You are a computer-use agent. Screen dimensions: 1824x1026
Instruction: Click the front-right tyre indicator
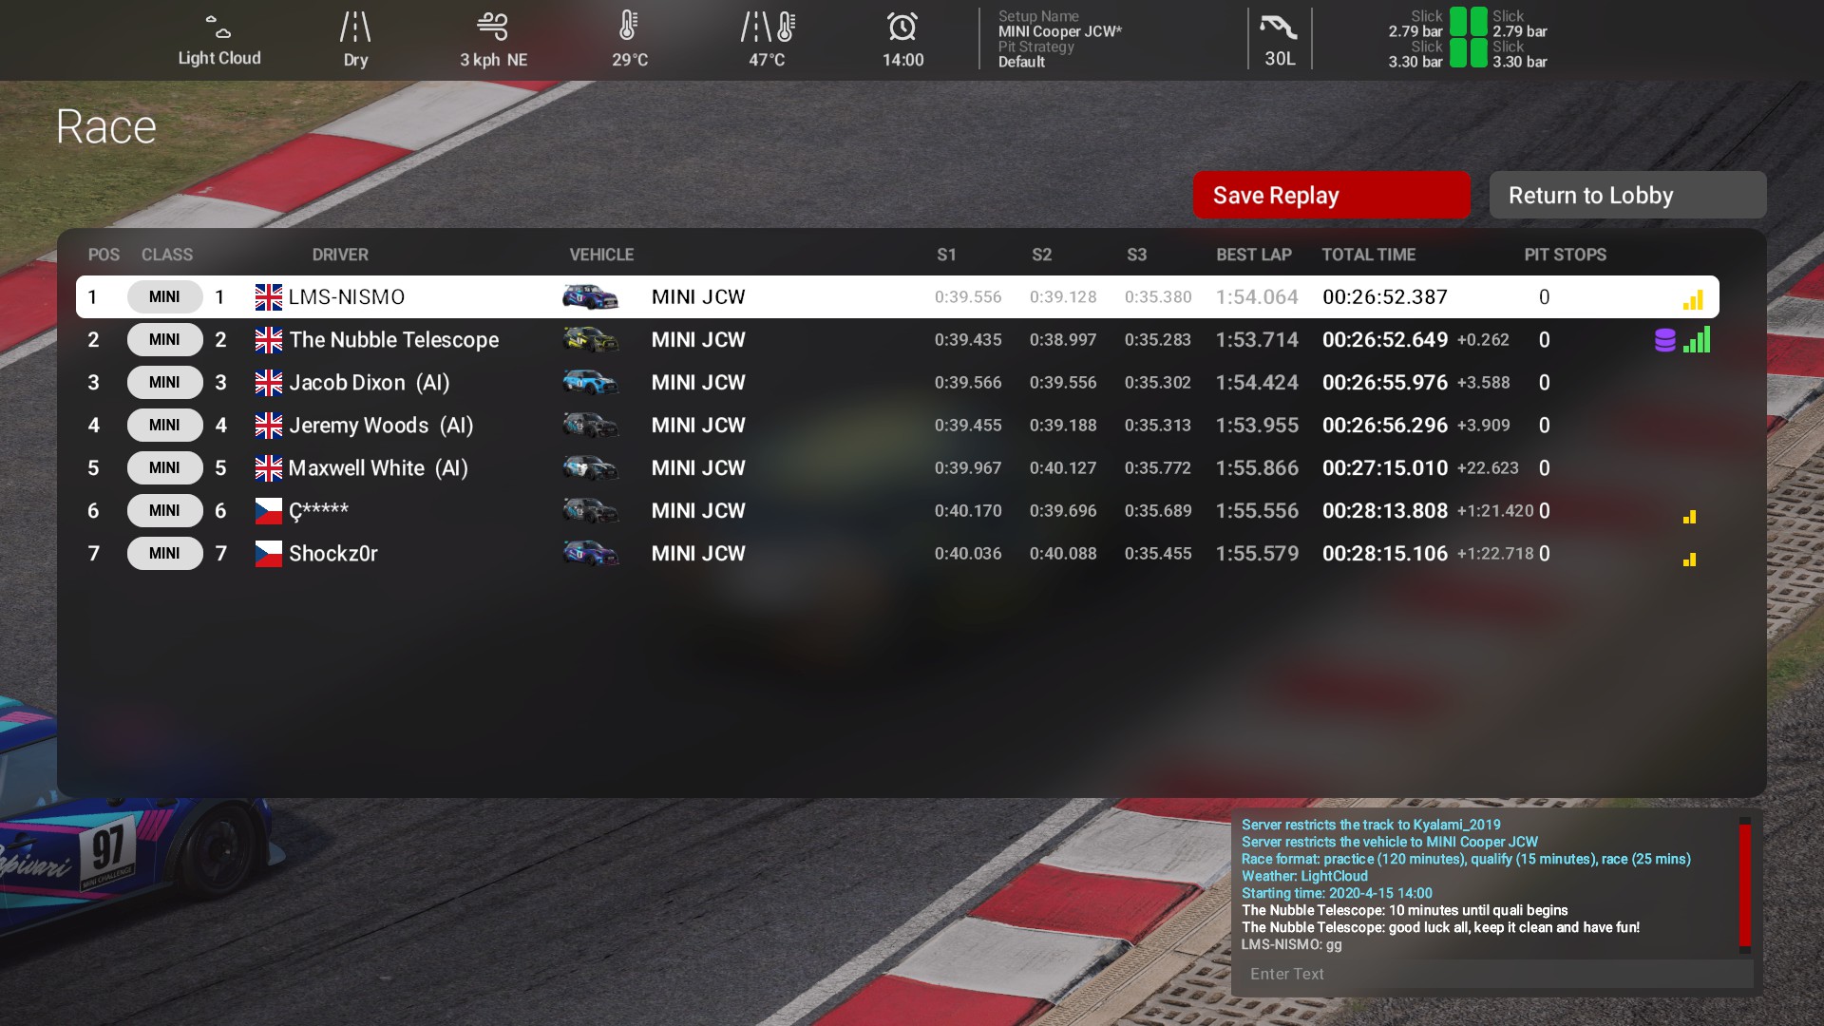1479,22
